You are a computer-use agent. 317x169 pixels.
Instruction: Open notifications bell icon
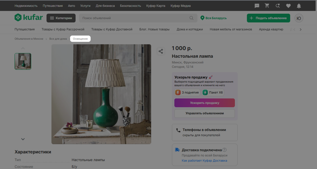pyautogui.click(x=299, y=6)
